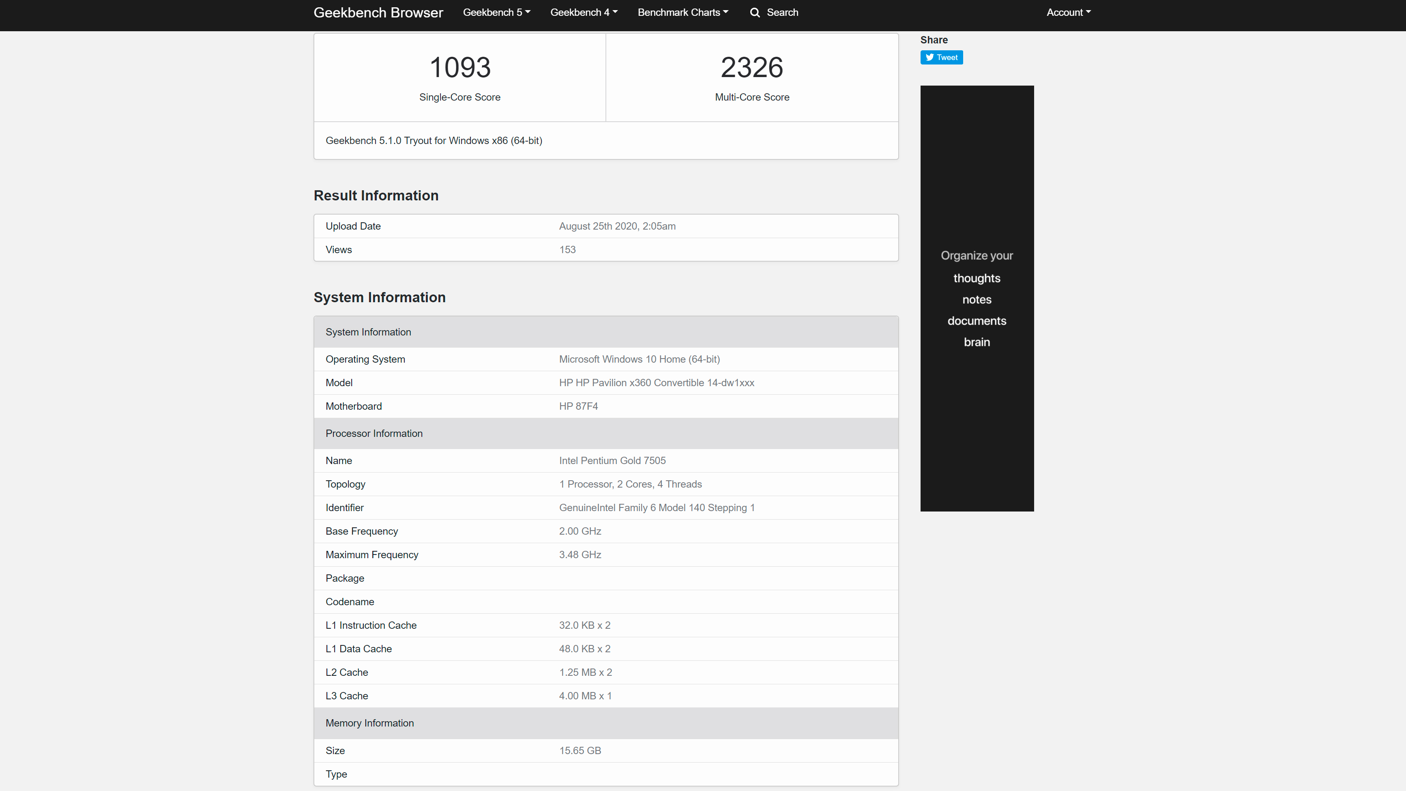Click the Share heading in sidebar
Viewport: 1406px width, 791px height.
click(933, 40)
